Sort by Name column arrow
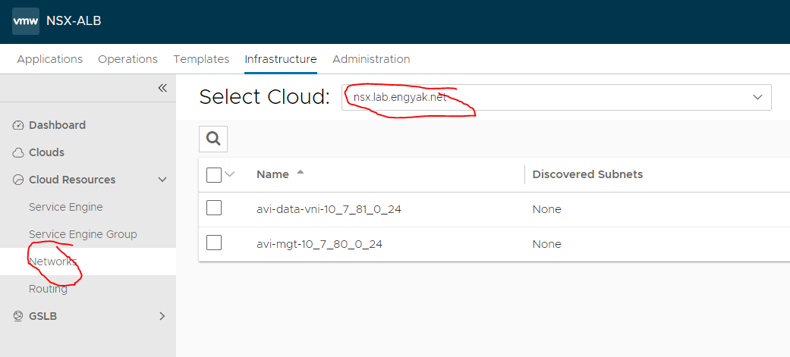This screenshot has width=790, height=357. [x=301, y=173]
